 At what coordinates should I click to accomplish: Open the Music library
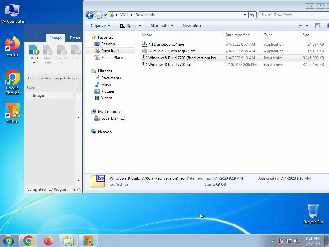point(106,85)
